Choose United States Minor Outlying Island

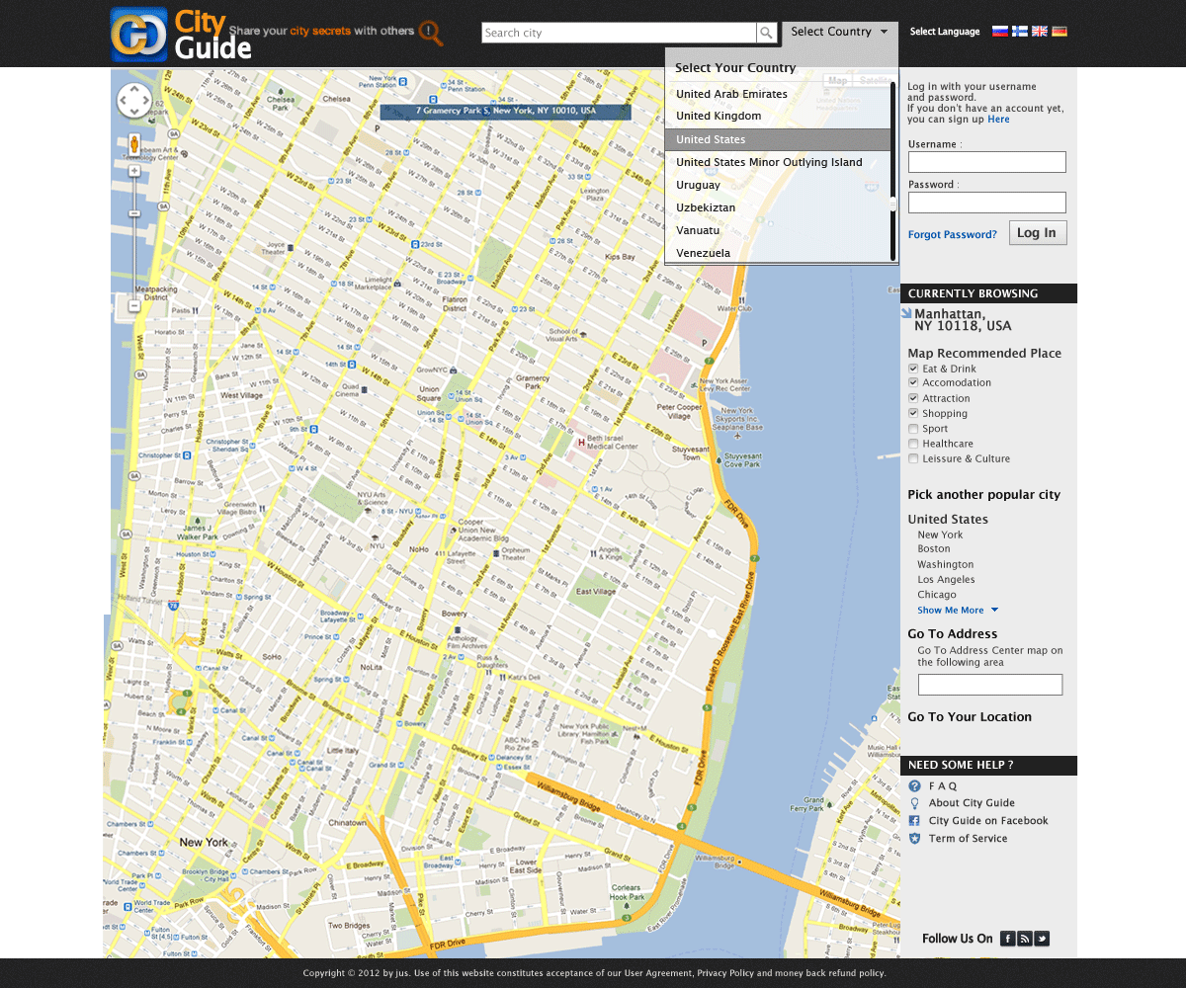coord(769,162)
